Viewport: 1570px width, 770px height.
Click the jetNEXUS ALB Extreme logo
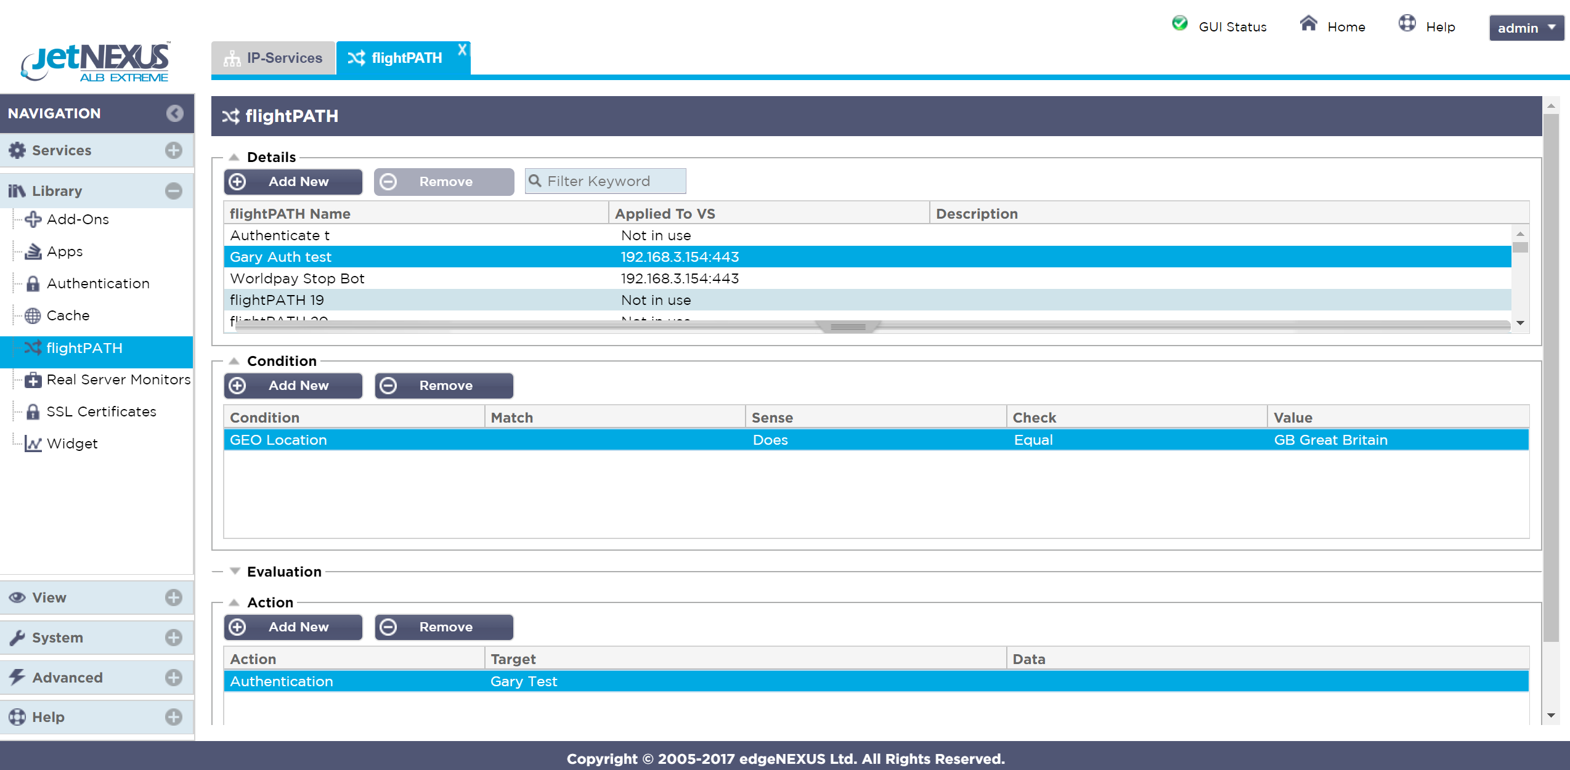point(96,62)
